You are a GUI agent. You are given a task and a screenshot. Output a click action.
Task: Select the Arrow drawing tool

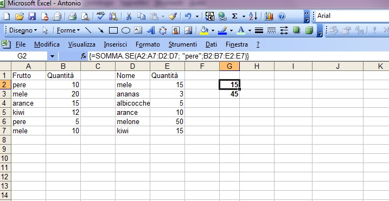coord(101,30)
